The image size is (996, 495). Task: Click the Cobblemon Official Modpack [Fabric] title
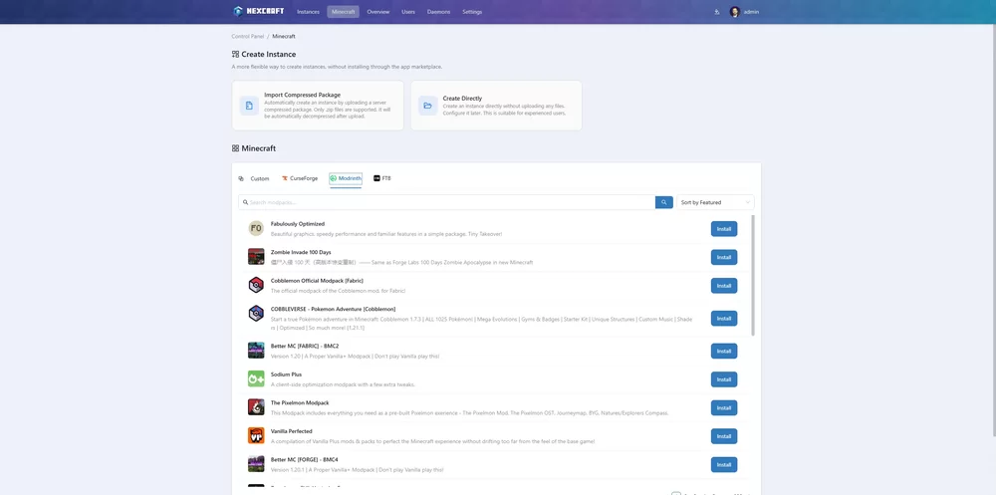point(317,280)
